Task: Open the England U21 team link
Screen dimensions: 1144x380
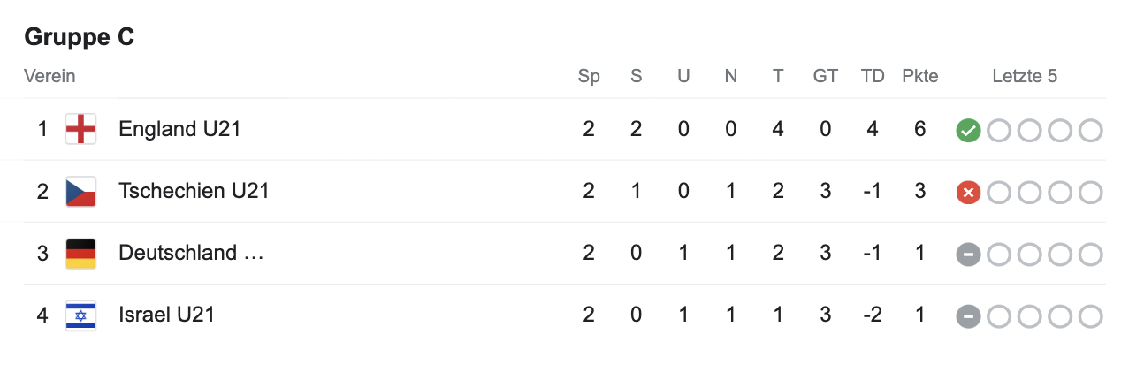Action: tap(179, 130)
